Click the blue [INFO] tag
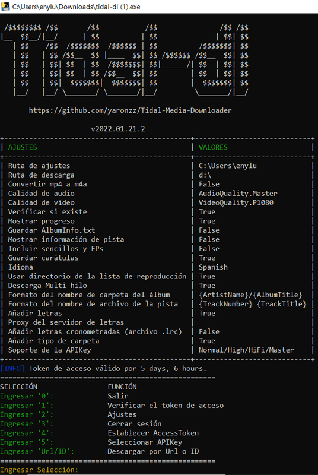318x475 pixels. tap(12, 369)
